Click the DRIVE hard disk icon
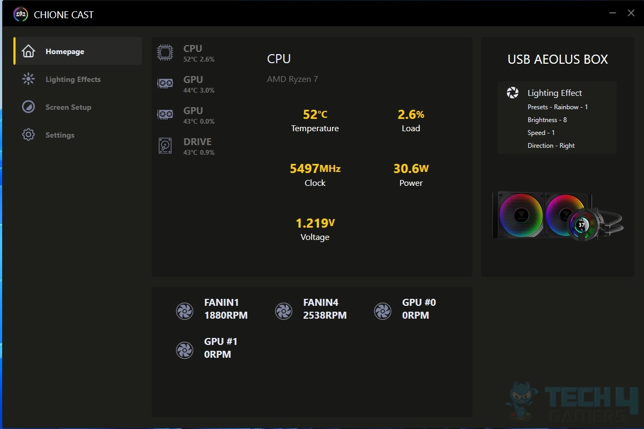Viewport: 644px width, 429px height. (x=165, y=146)
